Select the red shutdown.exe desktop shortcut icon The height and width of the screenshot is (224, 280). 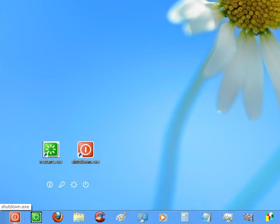pyautogui.click(x=86, y=150)
